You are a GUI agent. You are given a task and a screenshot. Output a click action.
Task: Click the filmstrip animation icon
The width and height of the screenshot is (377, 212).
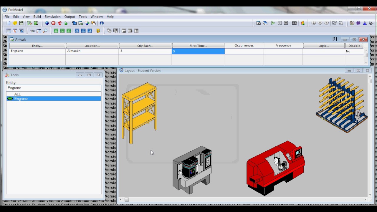point(294,23)
